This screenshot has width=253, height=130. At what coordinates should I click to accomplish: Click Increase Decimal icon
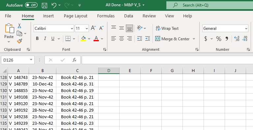tap(237, 39)
